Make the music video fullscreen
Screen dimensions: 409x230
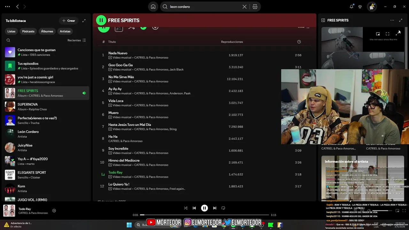point(388,34)
